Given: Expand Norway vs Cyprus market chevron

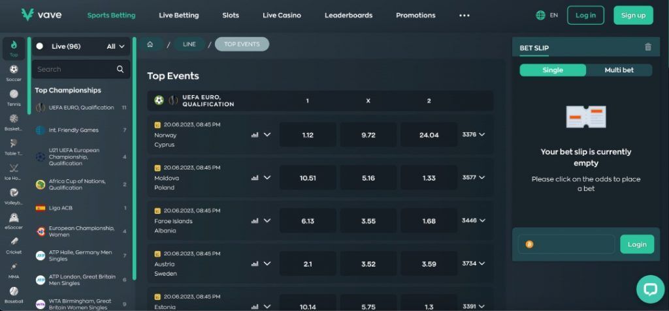Looking at the screenshot, I should coord(267,134).
